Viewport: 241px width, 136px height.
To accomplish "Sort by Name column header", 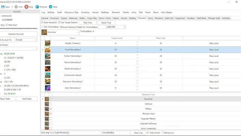I will click(x=73, y=38).
